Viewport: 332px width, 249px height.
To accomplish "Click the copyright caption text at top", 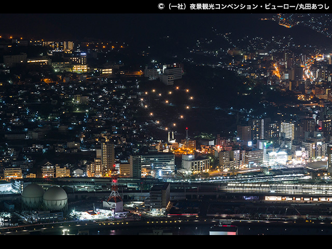I will click(x=243, y=6).
